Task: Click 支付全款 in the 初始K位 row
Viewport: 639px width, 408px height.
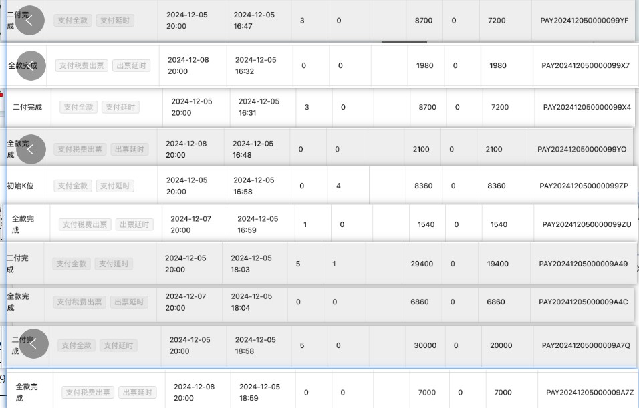Action: click(x=73, y=186)
